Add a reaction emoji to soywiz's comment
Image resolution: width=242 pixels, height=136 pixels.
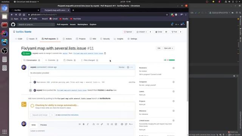(x=128, y=67)
